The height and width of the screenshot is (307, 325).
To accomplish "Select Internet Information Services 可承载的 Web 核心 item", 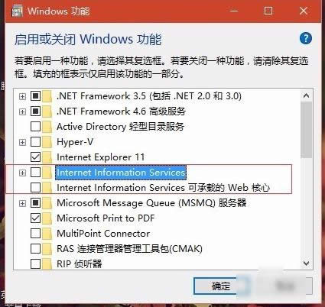I will pyautogui.click(x=163, y=188).
